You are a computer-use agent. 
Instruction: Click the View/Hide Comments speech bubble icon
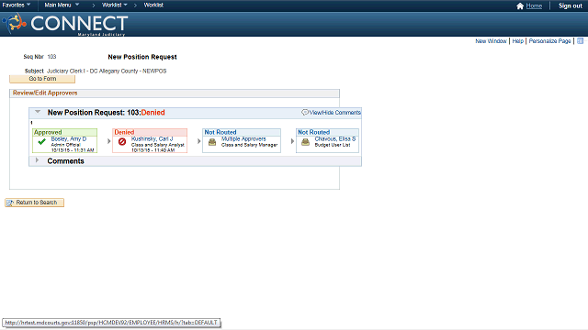pos(305,112)
